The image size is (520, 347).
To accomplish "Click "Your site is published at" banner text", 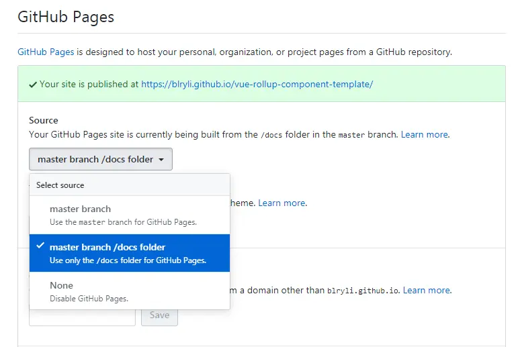I will [89, 85].
